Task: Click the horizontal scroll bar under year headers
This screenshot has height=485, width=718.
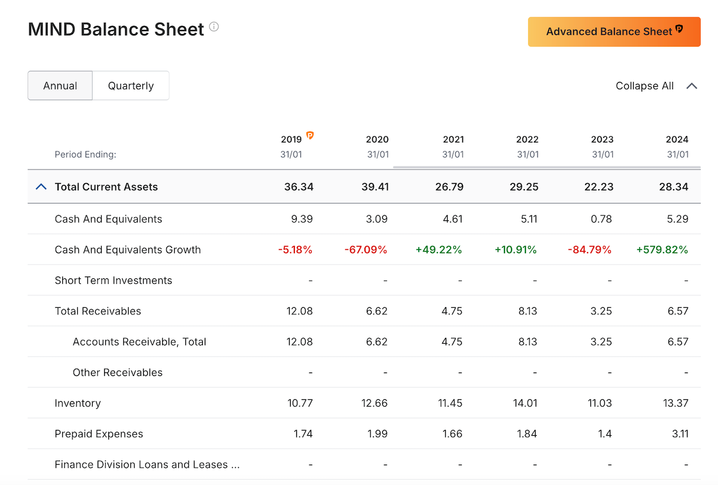Action: pyautogui.click(x=546, y=168)
